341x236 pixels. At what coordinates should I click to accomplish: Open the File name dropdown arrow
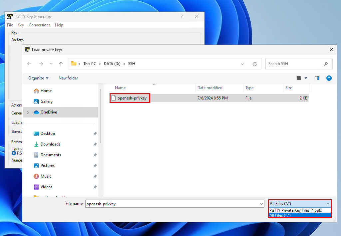(261, 204)
